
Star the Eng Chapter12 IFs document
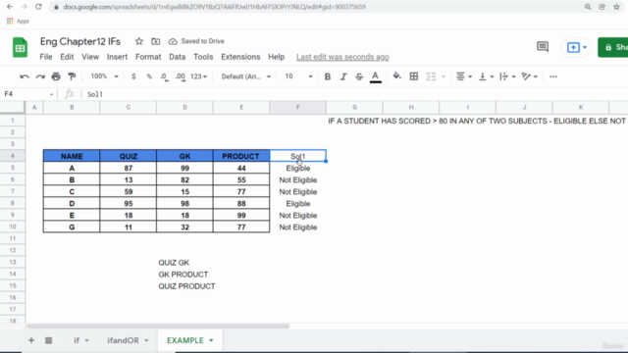click(139, 41)
